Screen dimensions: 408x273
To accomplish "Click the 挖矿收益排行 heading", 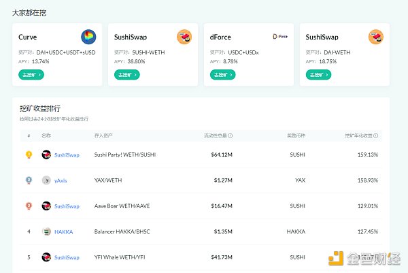I will click(x=40, y=108).
